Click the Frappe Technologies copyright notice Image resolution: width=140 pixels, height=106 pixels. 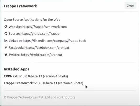click(40, 97)
